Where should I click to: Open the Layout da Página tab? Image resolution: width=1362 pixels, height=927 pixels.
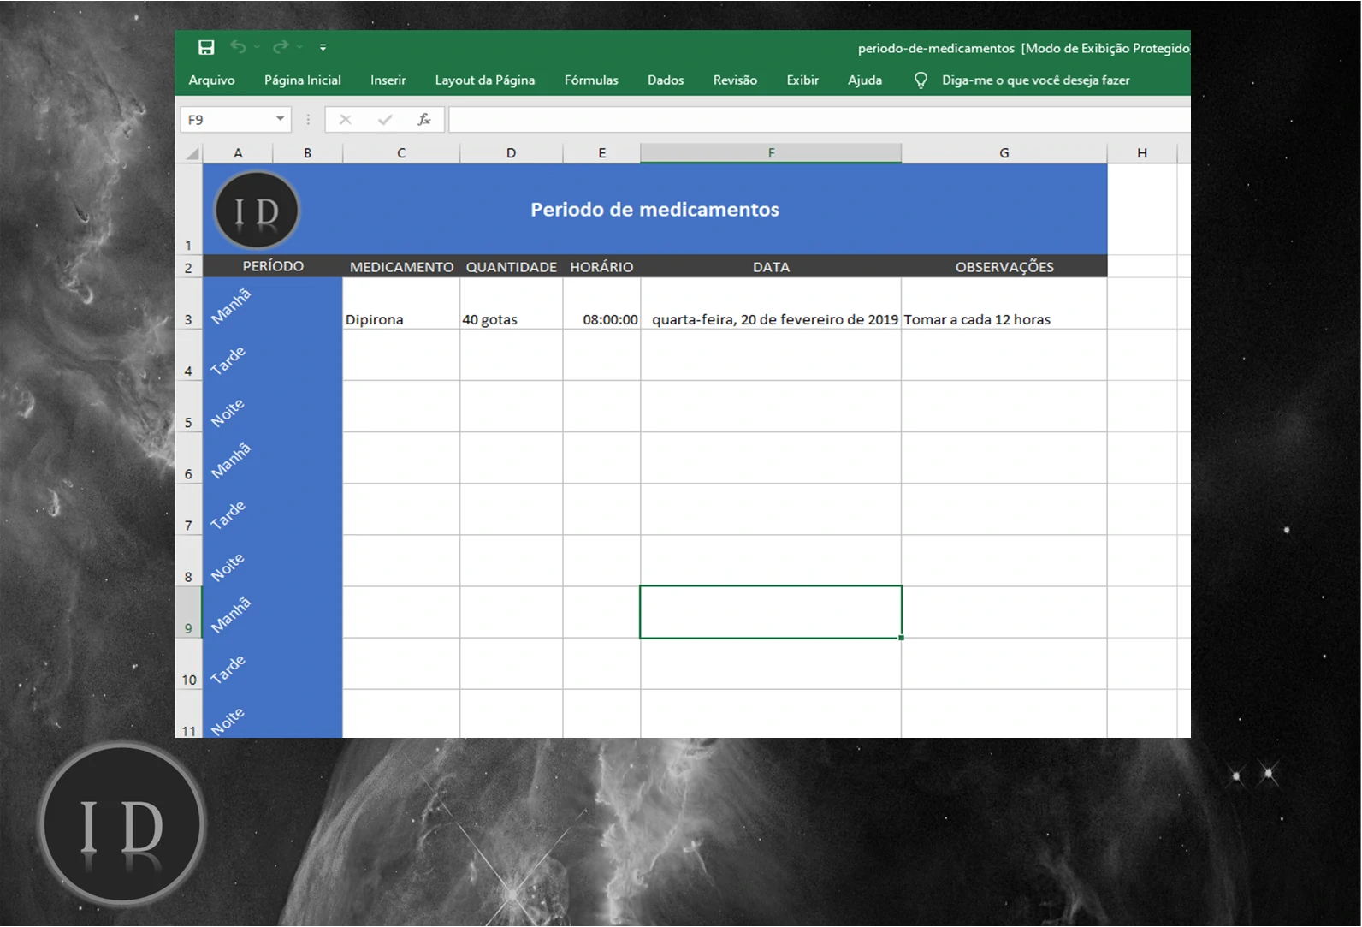(x=484, y=80)
